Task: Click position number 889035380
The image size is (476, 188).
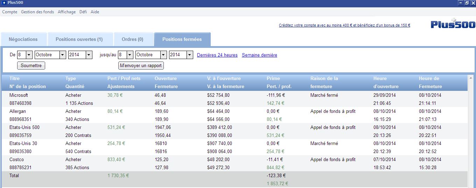Action: (20, 151)
